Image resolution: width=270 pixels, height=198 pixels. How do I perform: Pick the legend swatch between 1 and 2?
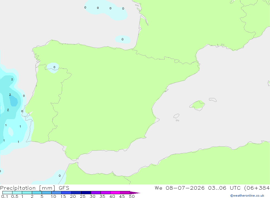[27, 193]
